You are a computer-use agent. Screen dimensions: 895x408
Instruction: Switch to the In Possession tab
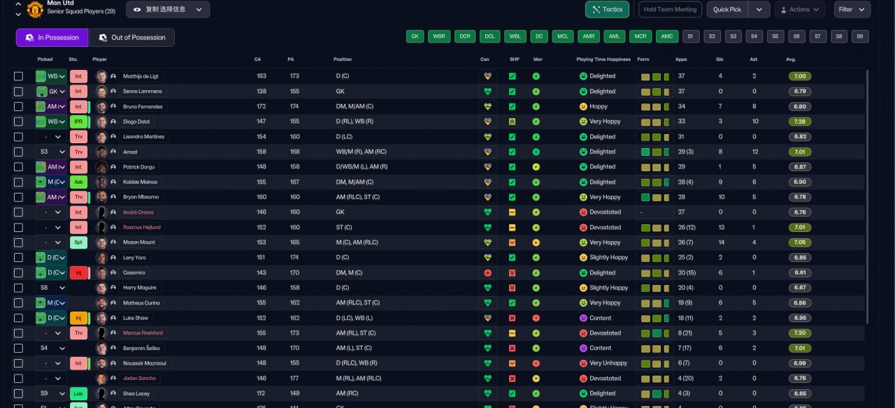click(x=52, y=38)
